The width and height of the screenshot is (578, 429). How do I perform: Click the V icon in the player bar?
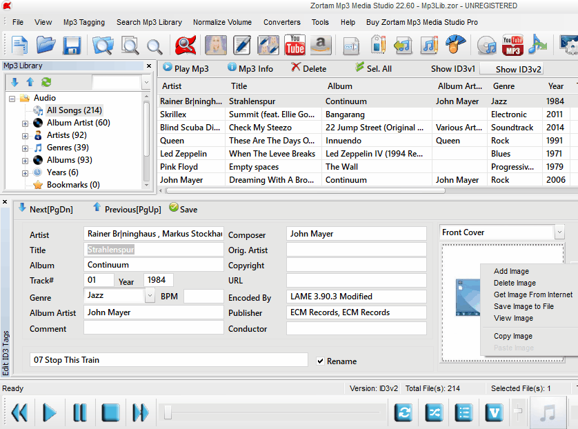[494, 412]
